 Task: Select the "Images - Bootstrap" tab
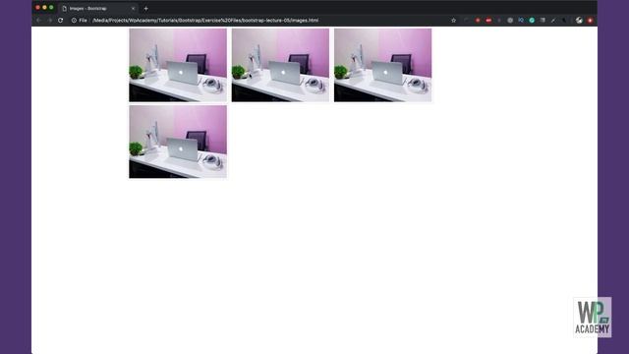[x=98, y=9]
